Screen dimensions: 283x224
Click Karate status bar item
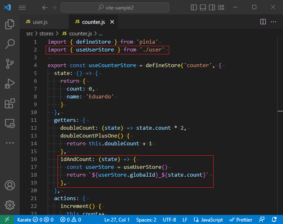(35, 219)
